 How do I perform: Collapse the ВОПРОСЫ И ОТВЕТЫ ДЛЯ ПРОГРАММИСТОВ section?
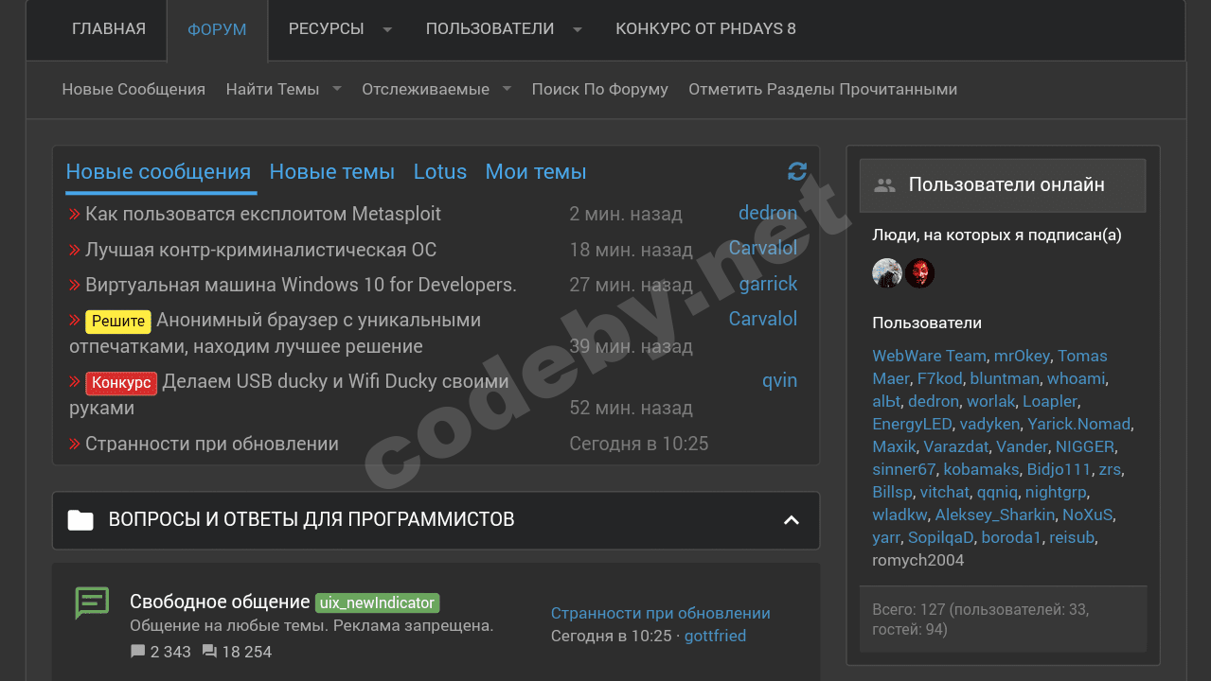(x=792, y=520)
